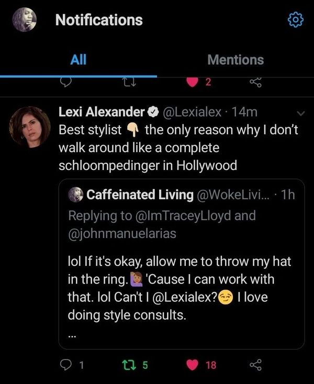This screenshot has width=314, height=384.
Task: Open notification settings gear icon
Action: point(296,20)
